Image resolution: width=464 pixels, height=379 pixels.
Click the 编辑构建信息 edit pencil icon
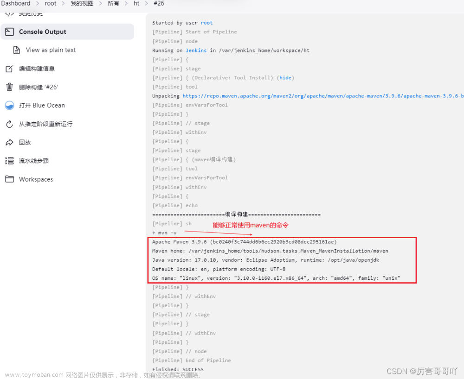tap(9, 69)
